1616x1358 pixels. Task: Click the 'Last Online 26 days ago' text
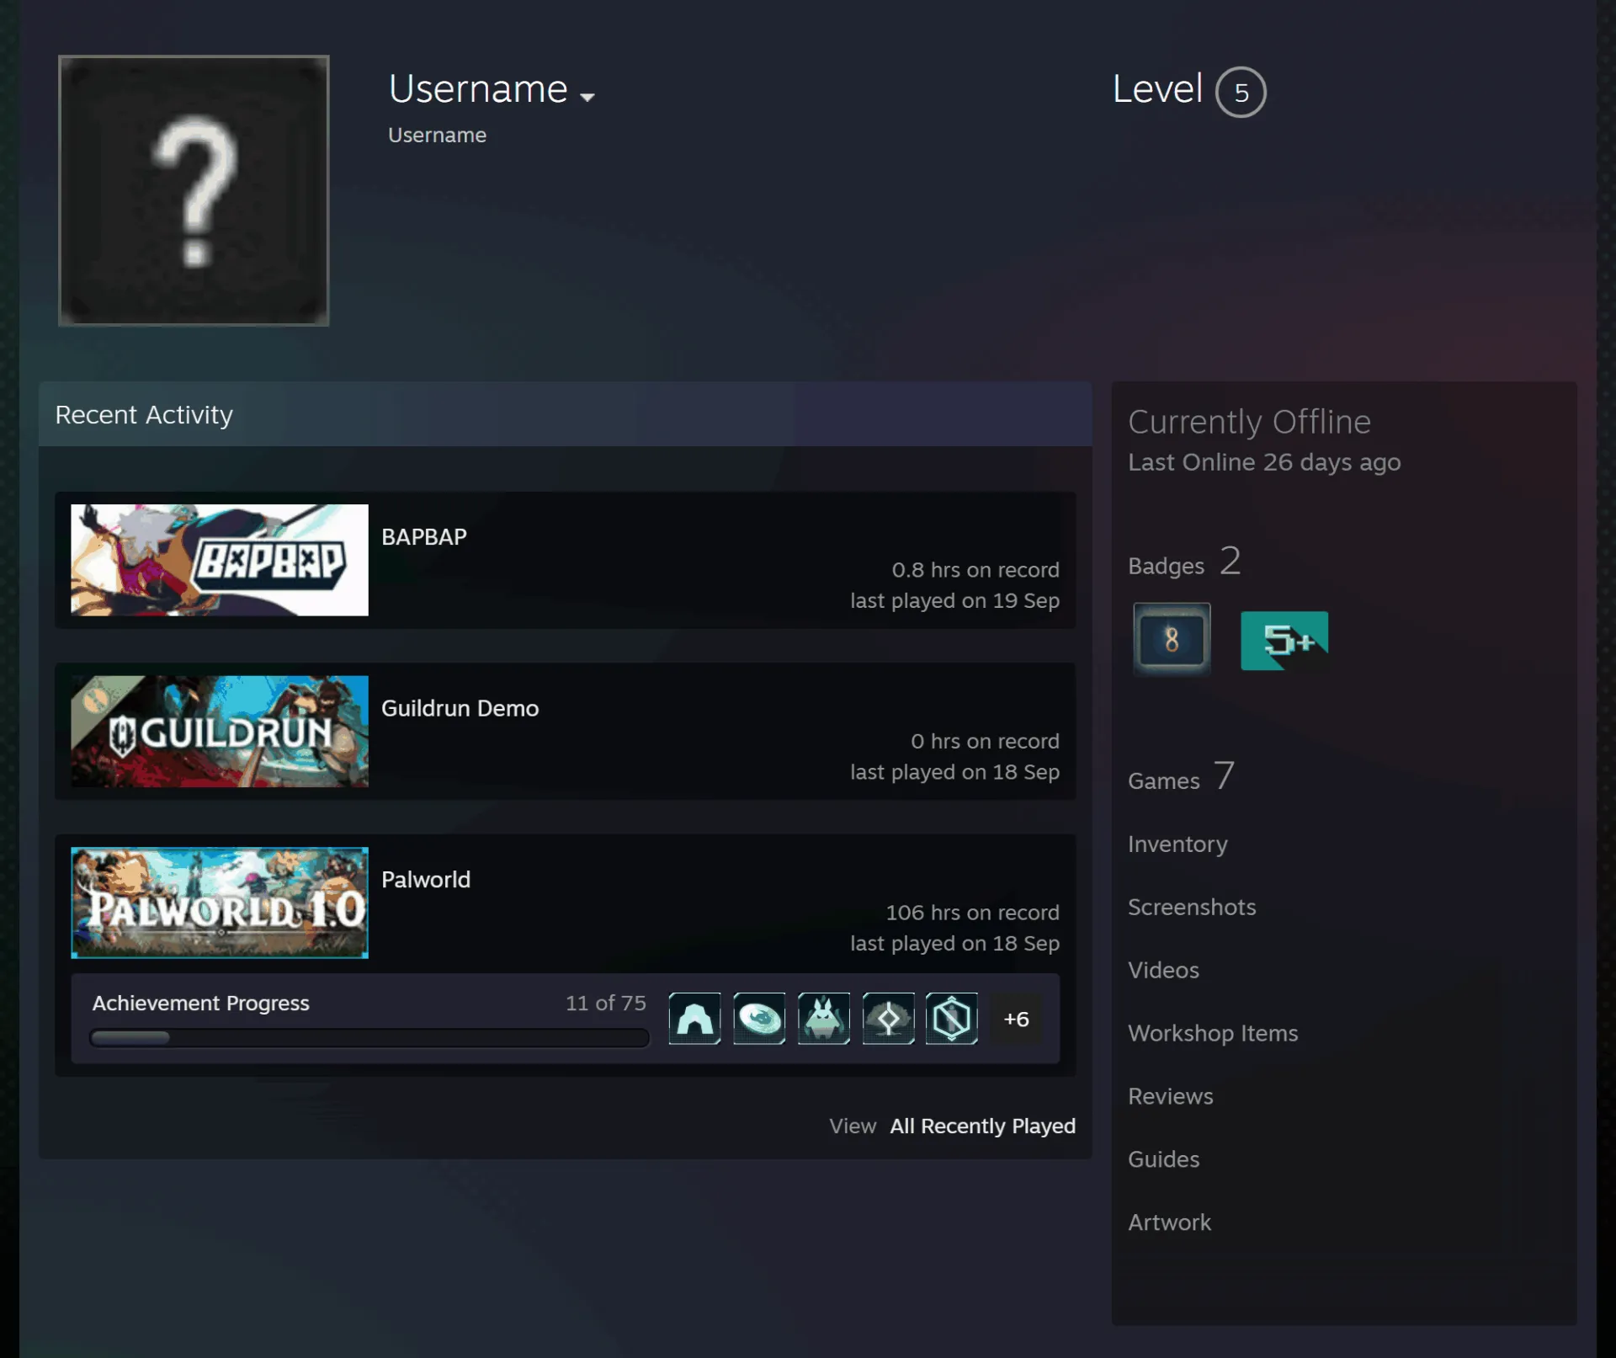point(1264,462)
